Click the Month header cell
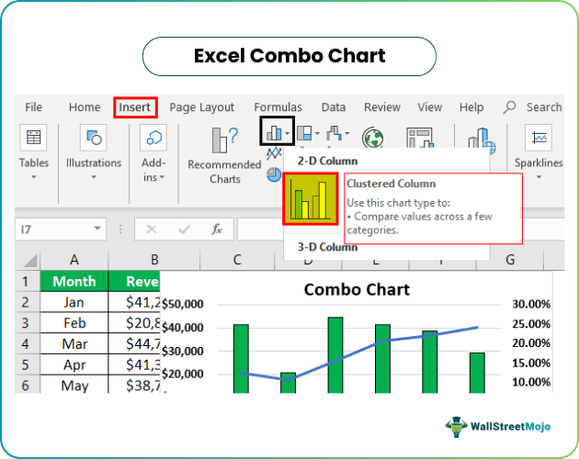The image size is (579, 459). coord(74,281)
